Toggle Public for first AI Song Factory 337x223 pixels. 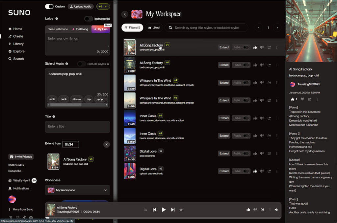point(246,47)
